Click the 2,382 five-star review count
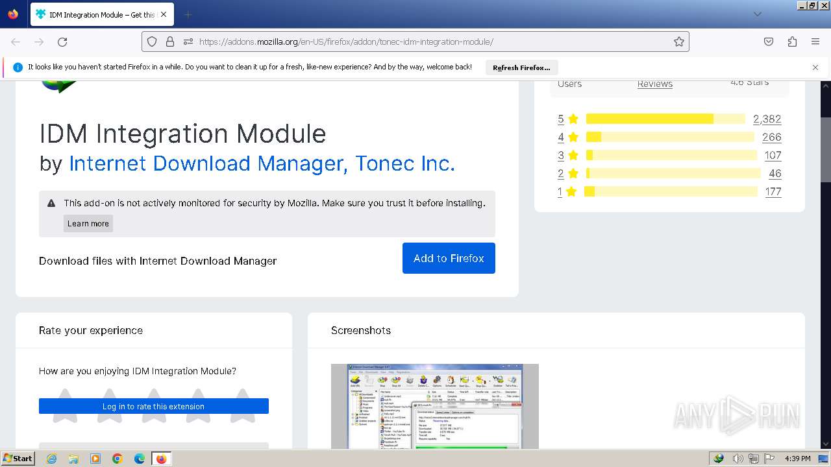The width and height of the screenshot is (831, 467). coord(767,119)
